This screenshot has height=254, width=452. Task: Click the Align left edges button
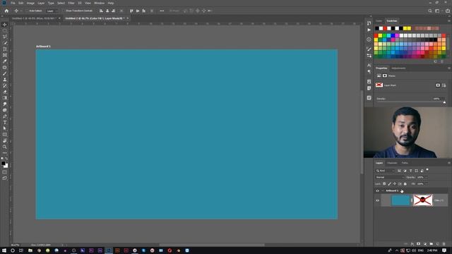pyautogui.click(x=101, y=11)
